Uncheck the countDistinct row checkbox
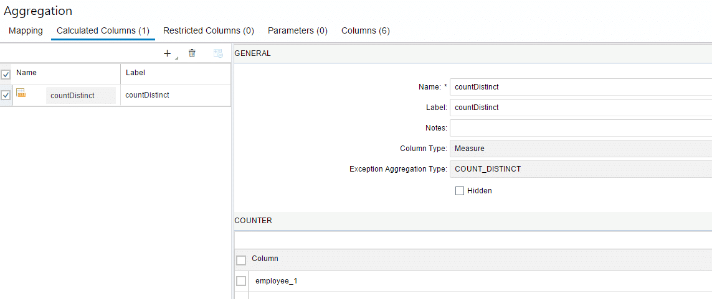712x299 pixels. [x=6, y=96]
